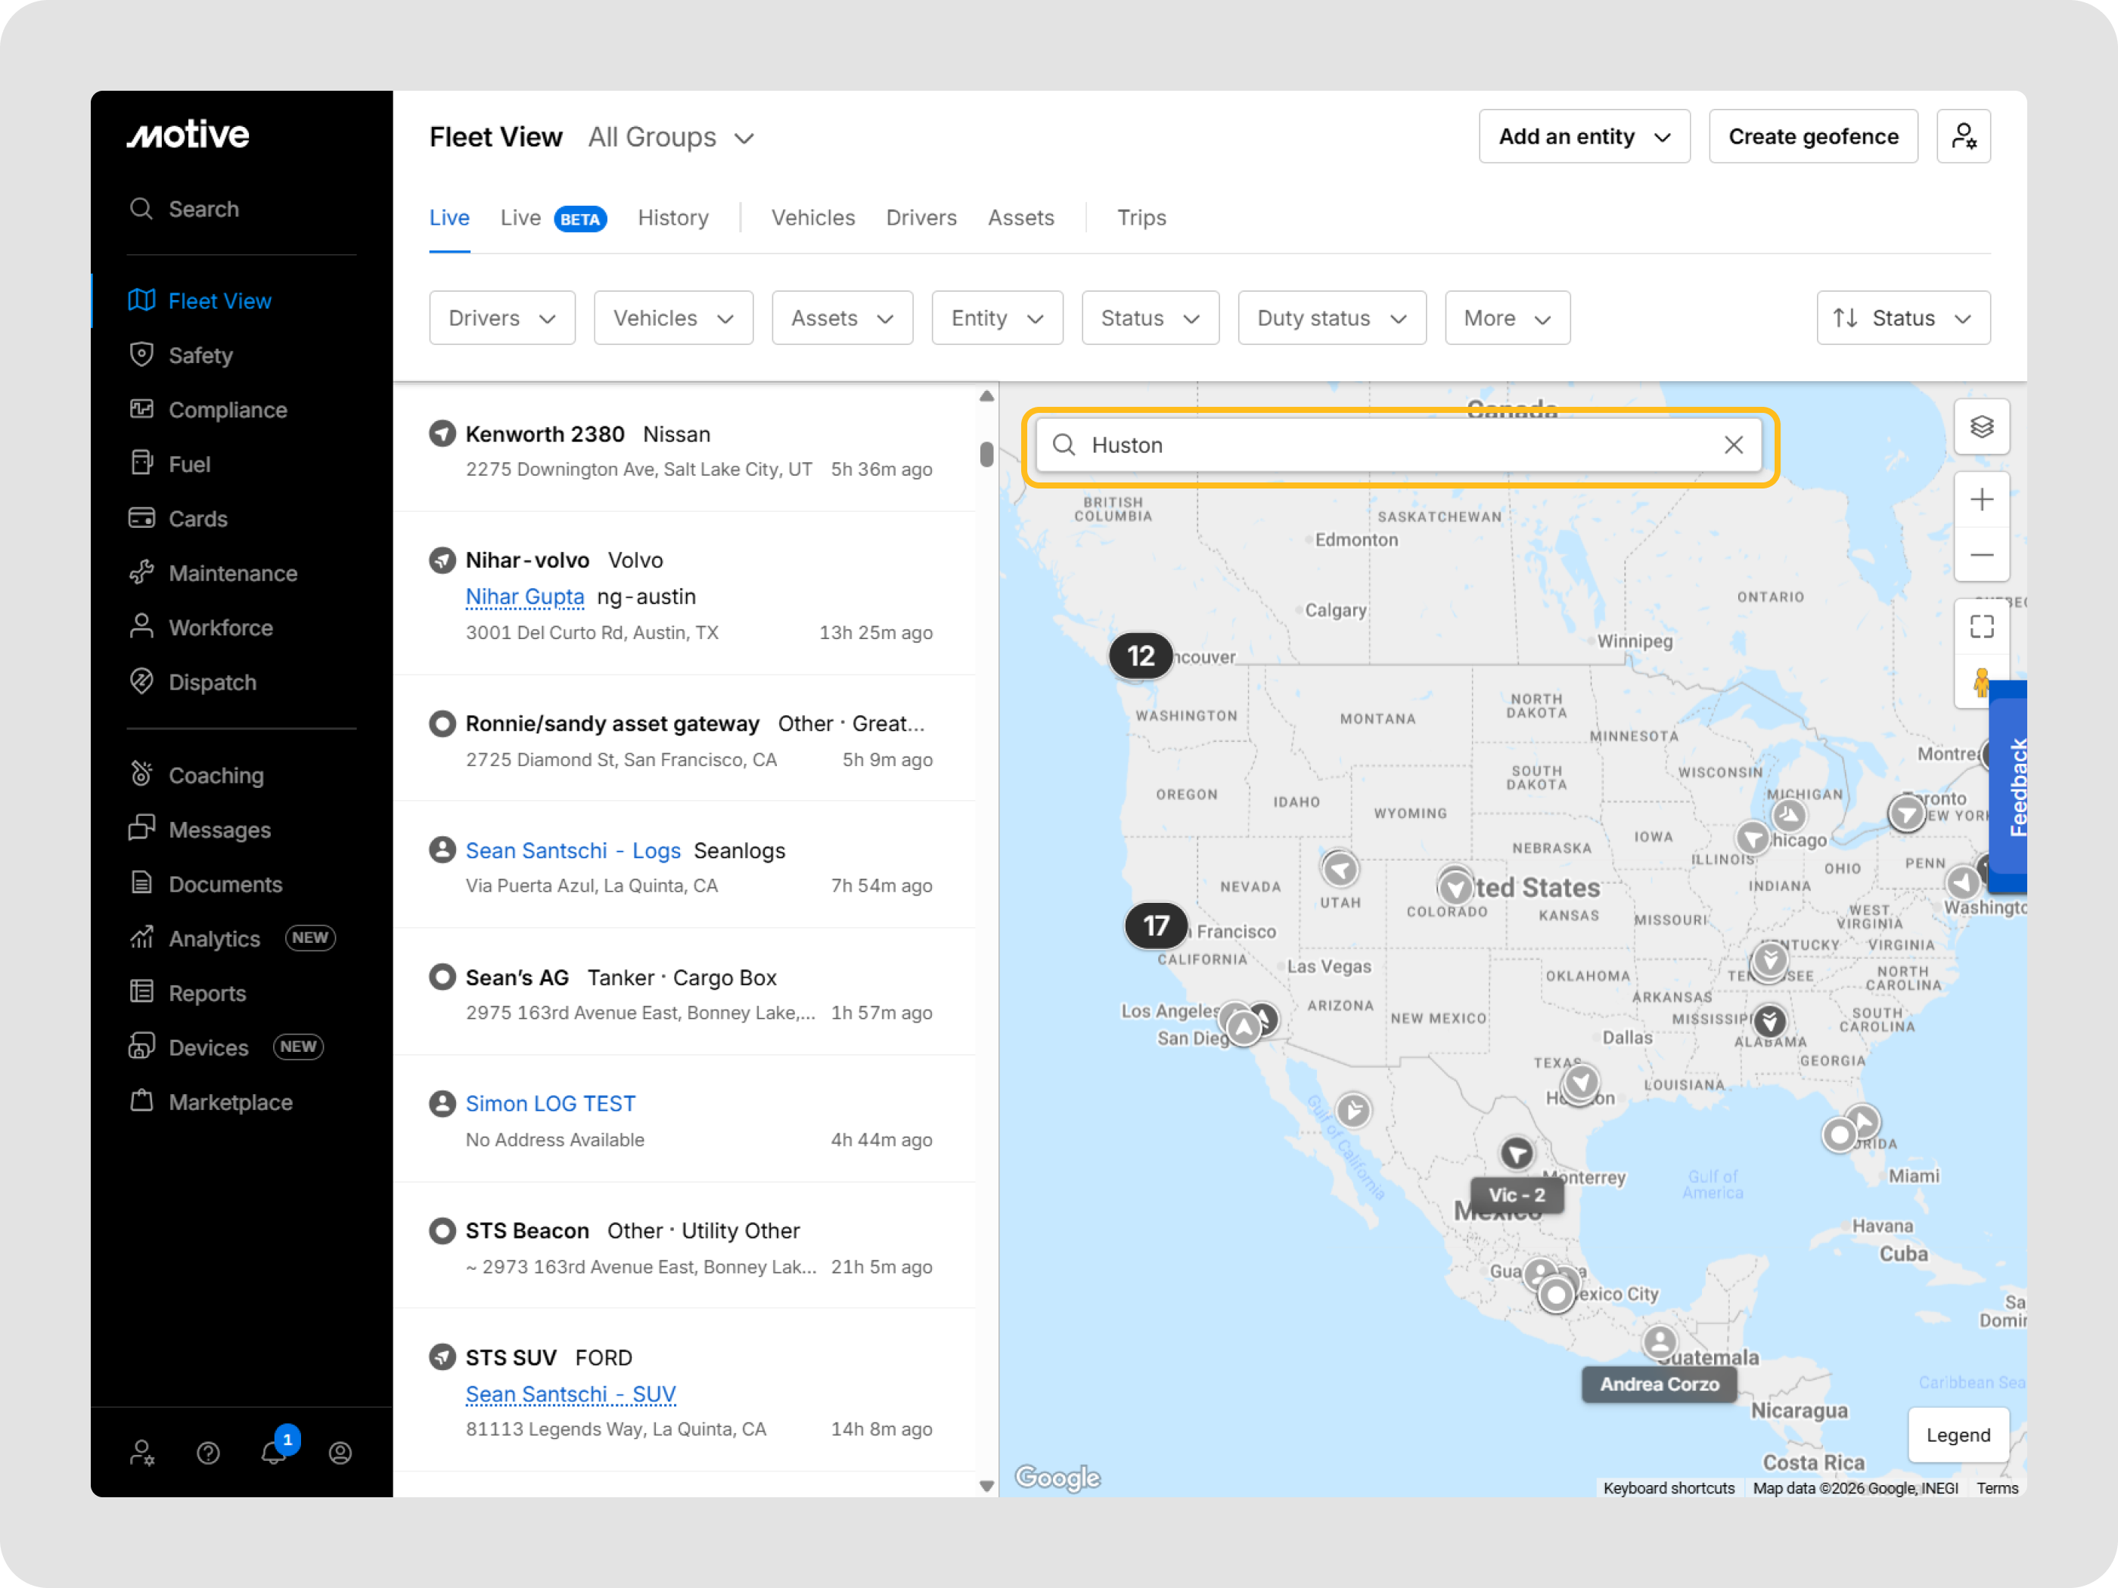The height and width of the screenshot is (1588, 2118).
Task: Open notifications bell icon
Action: 274,1452
